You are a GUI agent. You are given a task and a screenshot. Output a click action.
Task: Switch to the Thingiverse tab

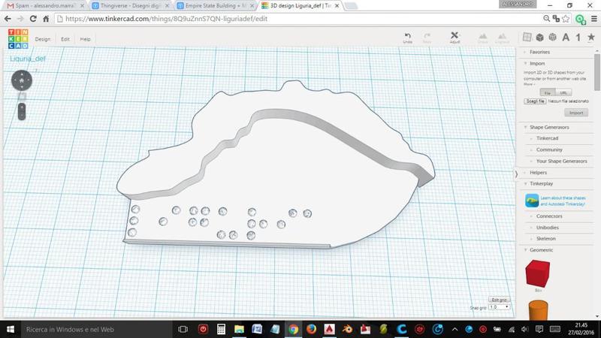pyautogui.click(x=131, y=6)
